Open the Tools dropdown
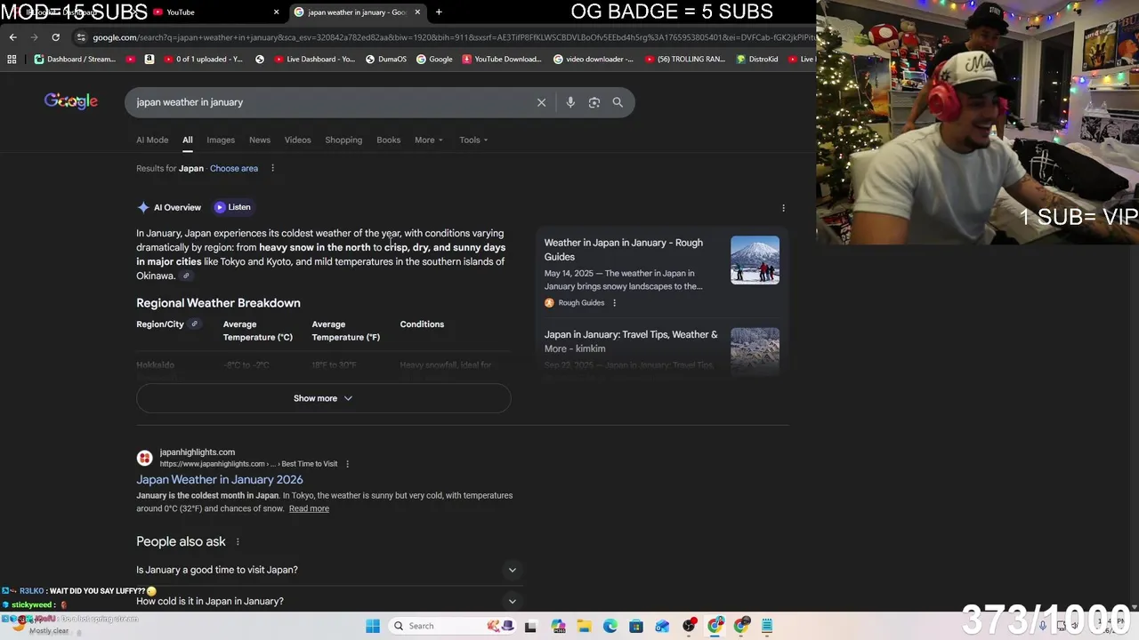 tap(473, 140)
